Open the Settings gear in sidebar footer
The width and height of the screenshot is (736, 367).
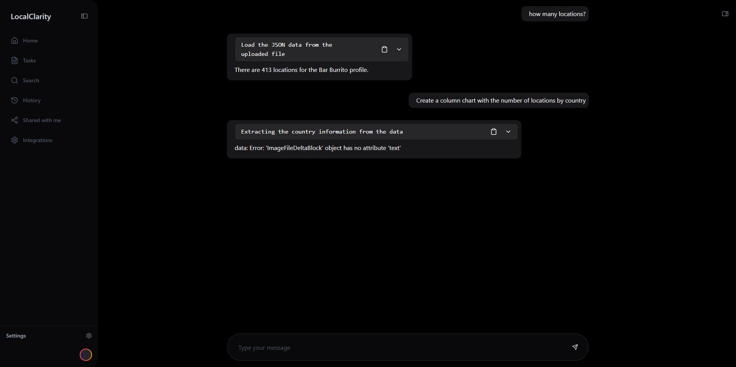[89, 336]
